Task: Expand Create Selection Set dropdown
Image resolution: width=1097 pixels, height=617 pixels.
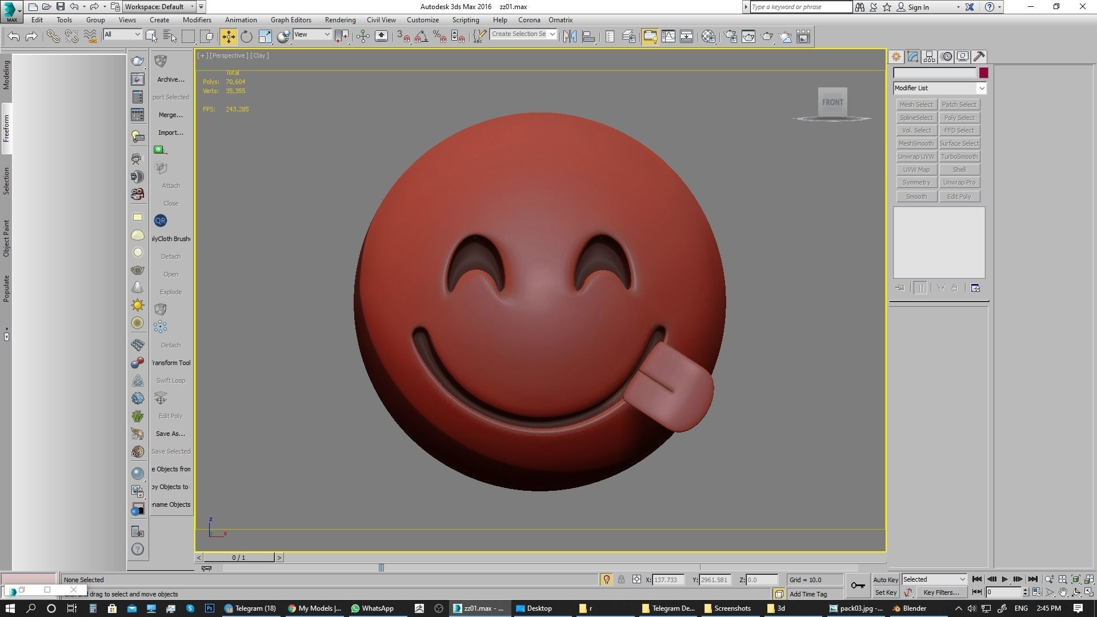Action: tap(552, 34)
